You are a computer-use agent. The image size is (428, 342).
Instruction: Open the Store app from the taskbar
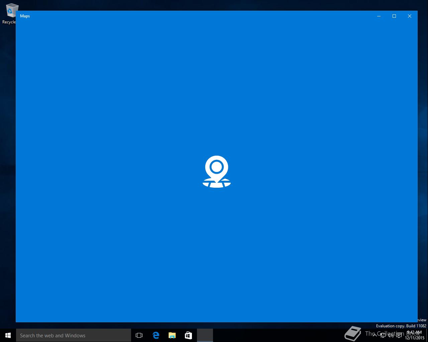pyautogui.click(x=188, y=335)
